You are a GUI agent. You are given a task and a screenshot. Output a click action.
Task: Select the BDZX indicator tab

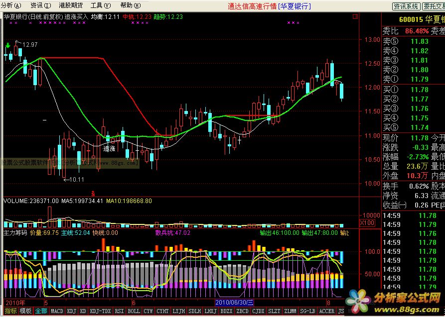(x=226, y=311)
